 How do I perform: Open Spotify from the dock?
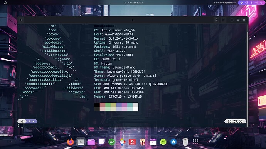pos(112,142)
